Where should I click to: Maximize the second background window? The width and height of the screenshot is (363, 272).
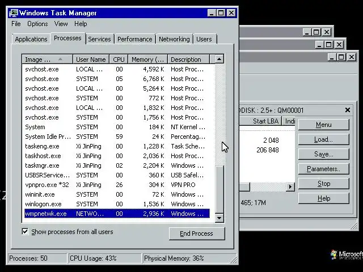point(329,44)
